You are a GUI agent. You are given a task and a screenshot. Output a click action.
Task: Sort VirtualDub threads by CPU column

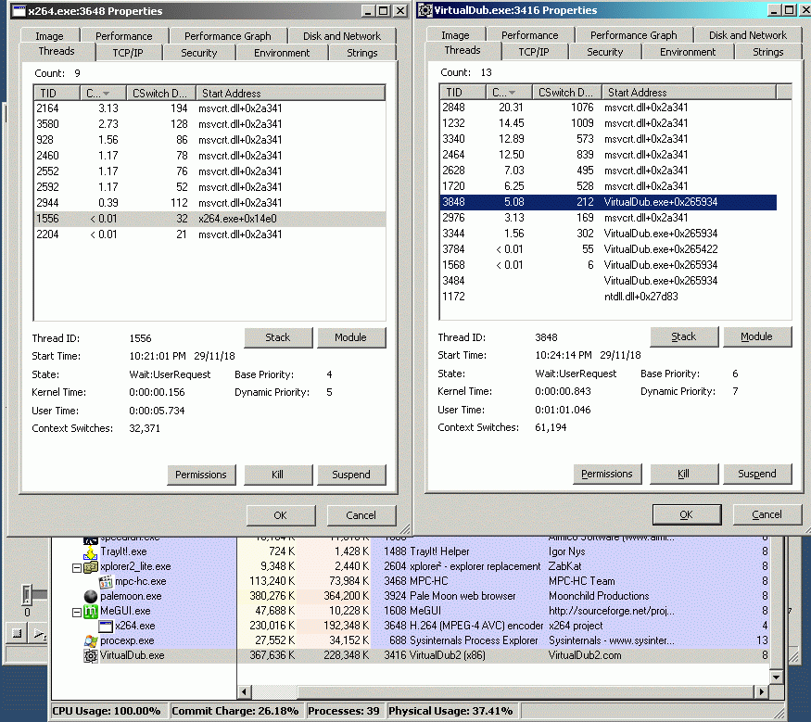pyautogui.click(x=509, y=92)
